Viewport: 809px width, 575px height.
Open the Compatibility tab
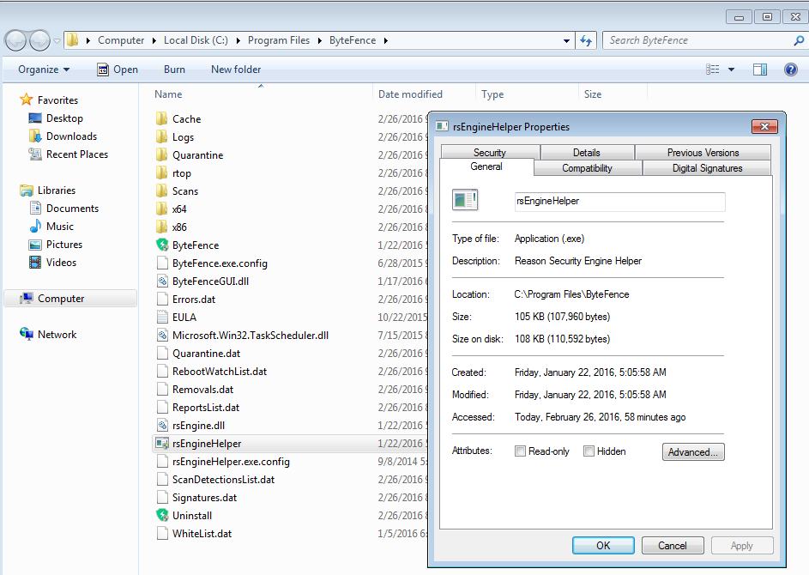tap(587, 167)
